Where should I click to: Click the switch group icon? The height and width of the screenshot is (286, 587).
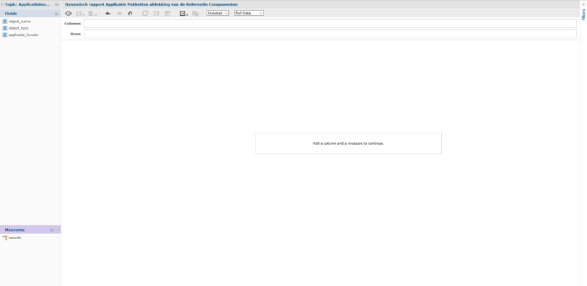click(145, 14)
